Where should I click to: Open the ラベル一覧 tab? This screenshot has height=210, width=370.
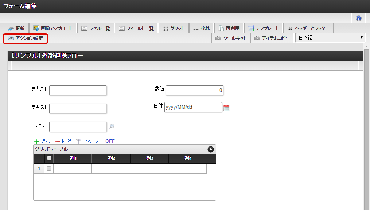(x=96, y=28)
